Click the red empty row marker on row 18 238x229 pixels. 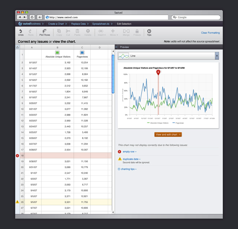[17, 156]
